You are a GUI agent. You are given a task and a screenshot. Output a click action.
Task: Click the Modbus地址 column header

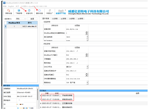pos(14,23)
